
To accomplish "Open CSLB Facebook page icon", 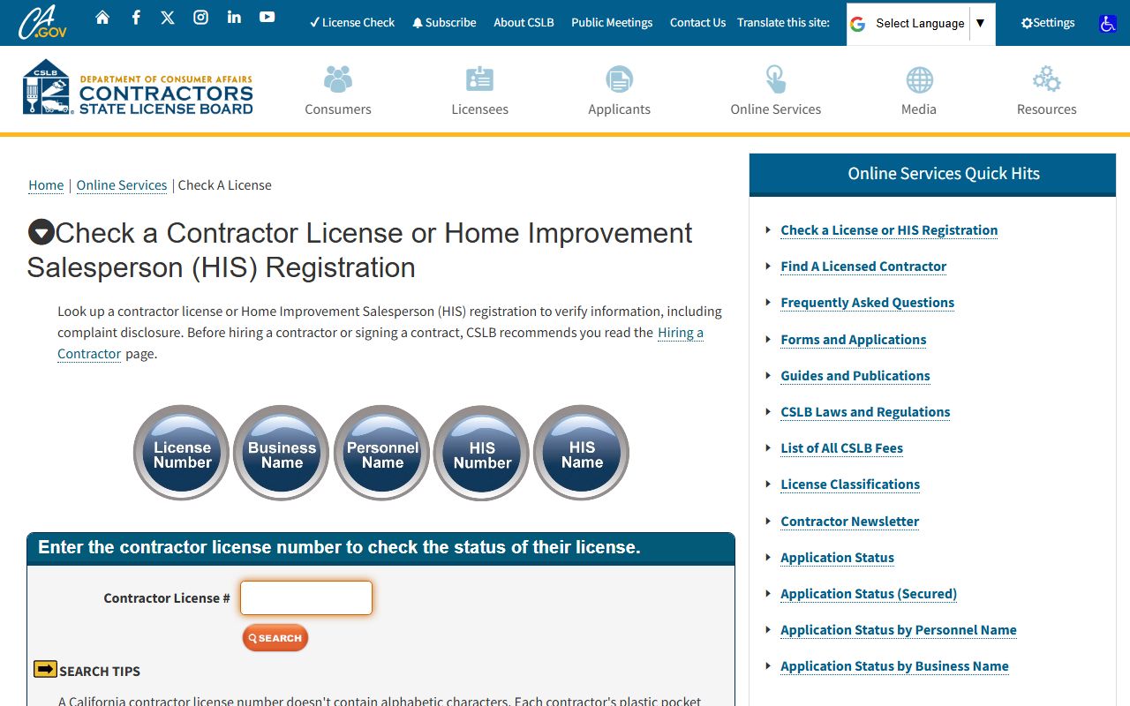I will tap(136, 17).
